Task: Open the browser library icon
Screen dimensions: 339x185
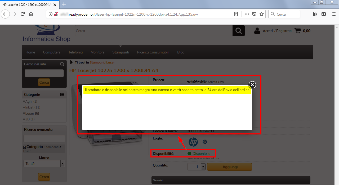Action: (315, 14)
